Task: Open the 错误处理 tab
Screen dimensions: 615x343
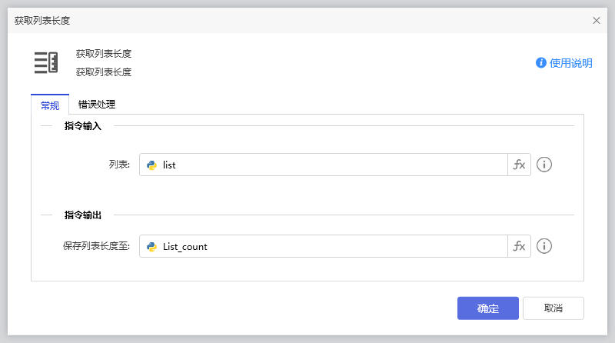Action: click(x=97, y=105)
